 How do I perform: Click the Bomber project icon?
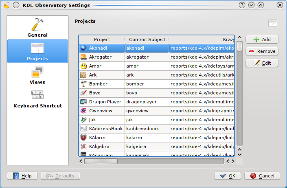point(83,84)
